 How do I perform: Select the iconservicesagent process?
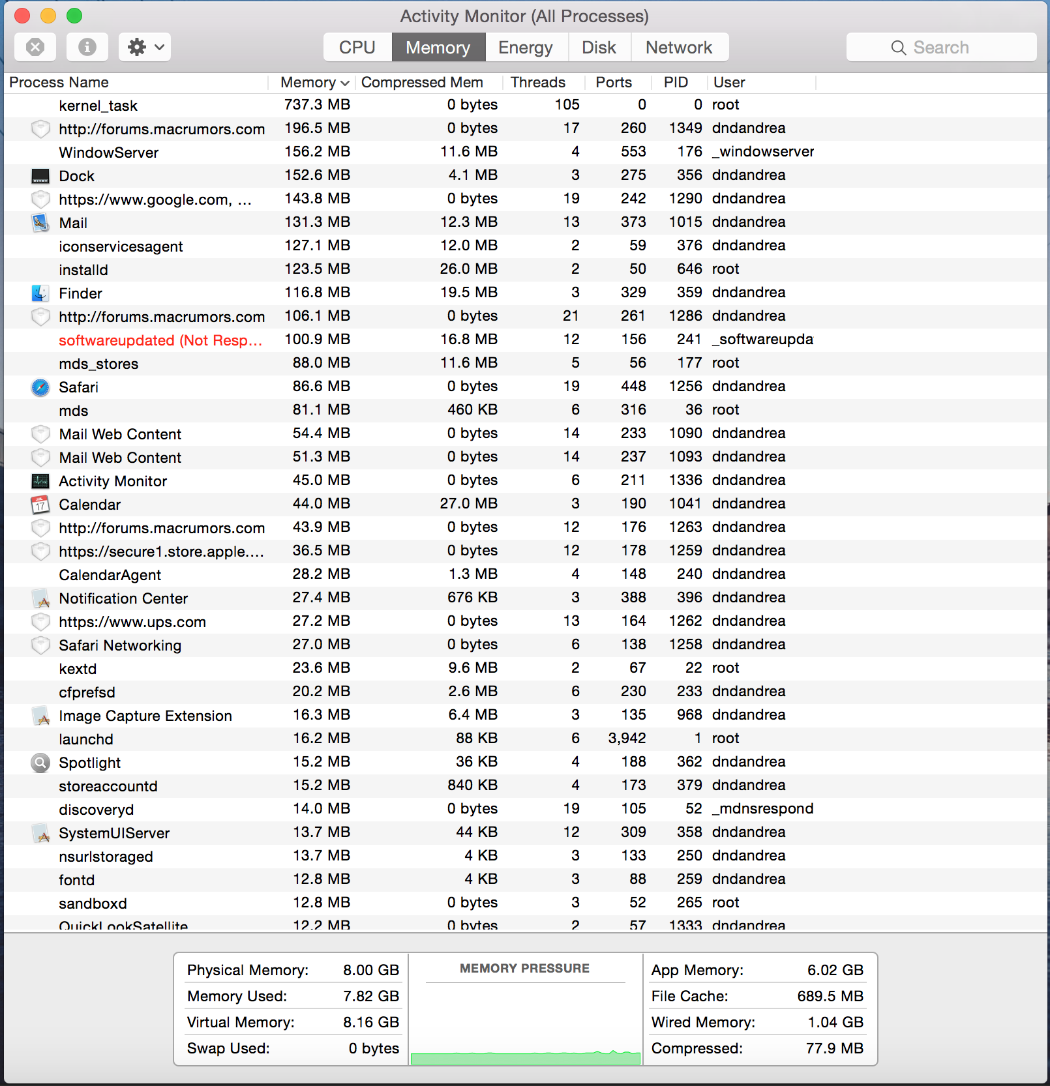525,246
